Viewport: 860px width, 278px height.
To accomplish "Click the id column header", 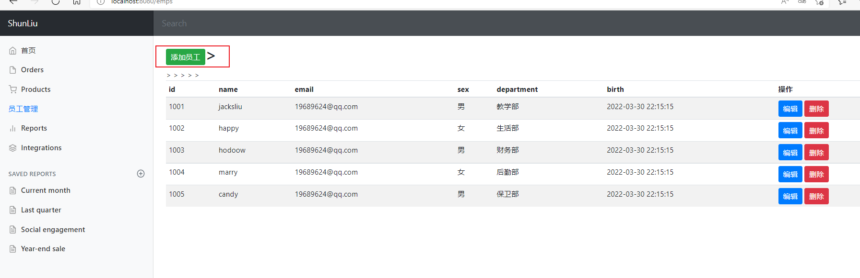I will [x=172, y=89].
